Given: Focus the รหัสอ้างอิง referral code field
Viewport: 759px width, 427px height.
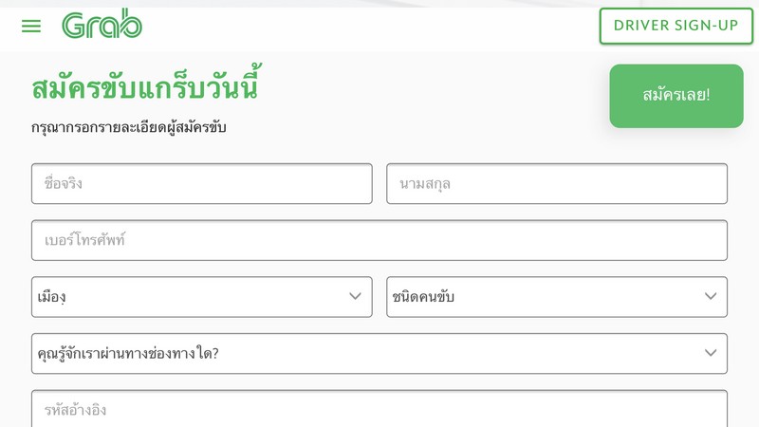Looking at the screenshot, I should (x=379, y=410).
